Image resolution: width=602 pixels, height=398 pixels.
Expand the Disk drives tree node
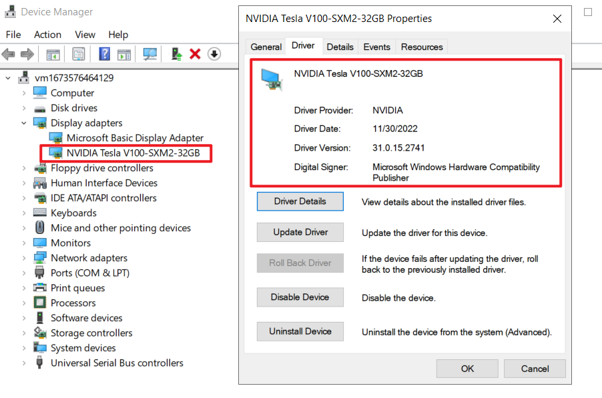pyautogui.click(x=24, y=108)
